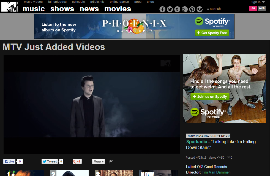The image size is (270, 176).
Task: Expand the More sharing options
Action: (x=98, y=162)
